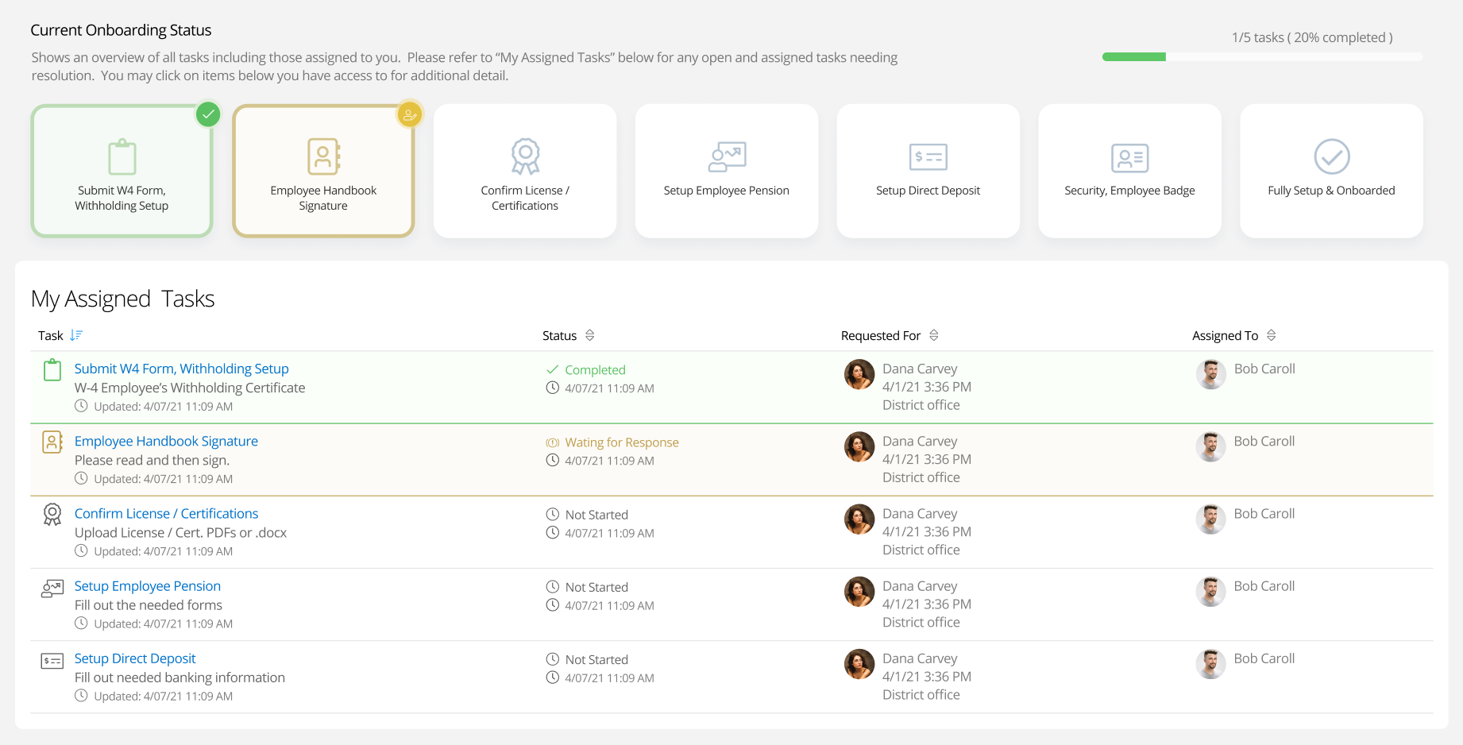1463x745 pixels.
Task: Click the yellow pending badge on Handbook card
Action: pos(410,114)
